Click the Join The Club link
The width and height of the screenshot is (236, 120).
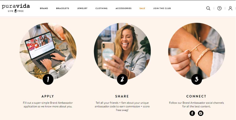162,8
